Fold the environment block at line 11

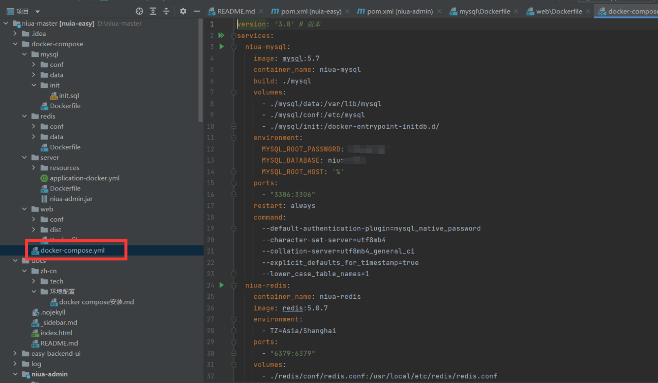tap(234, 138)
